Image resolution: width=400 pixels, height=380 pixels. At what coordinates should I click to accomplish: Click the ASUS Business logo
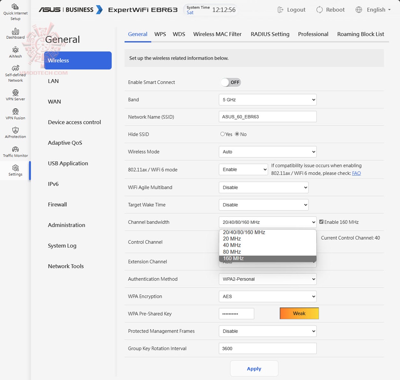pos(71,10)
